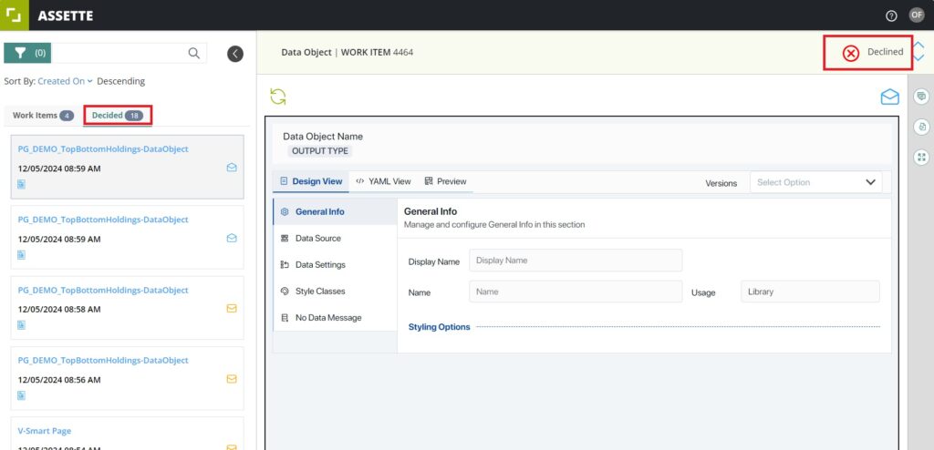Click the work items search field
Screen dimensions: 934x450
pos(119,53)
